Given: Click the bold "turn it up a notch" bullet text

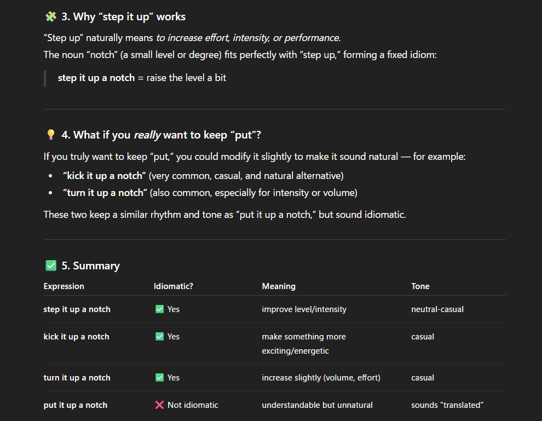Looking at the screenshot, I should tap(105, 193).
